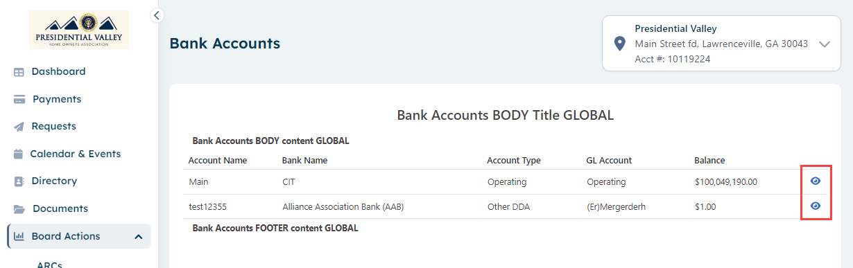Click the Payments card icon

point(19,99)
